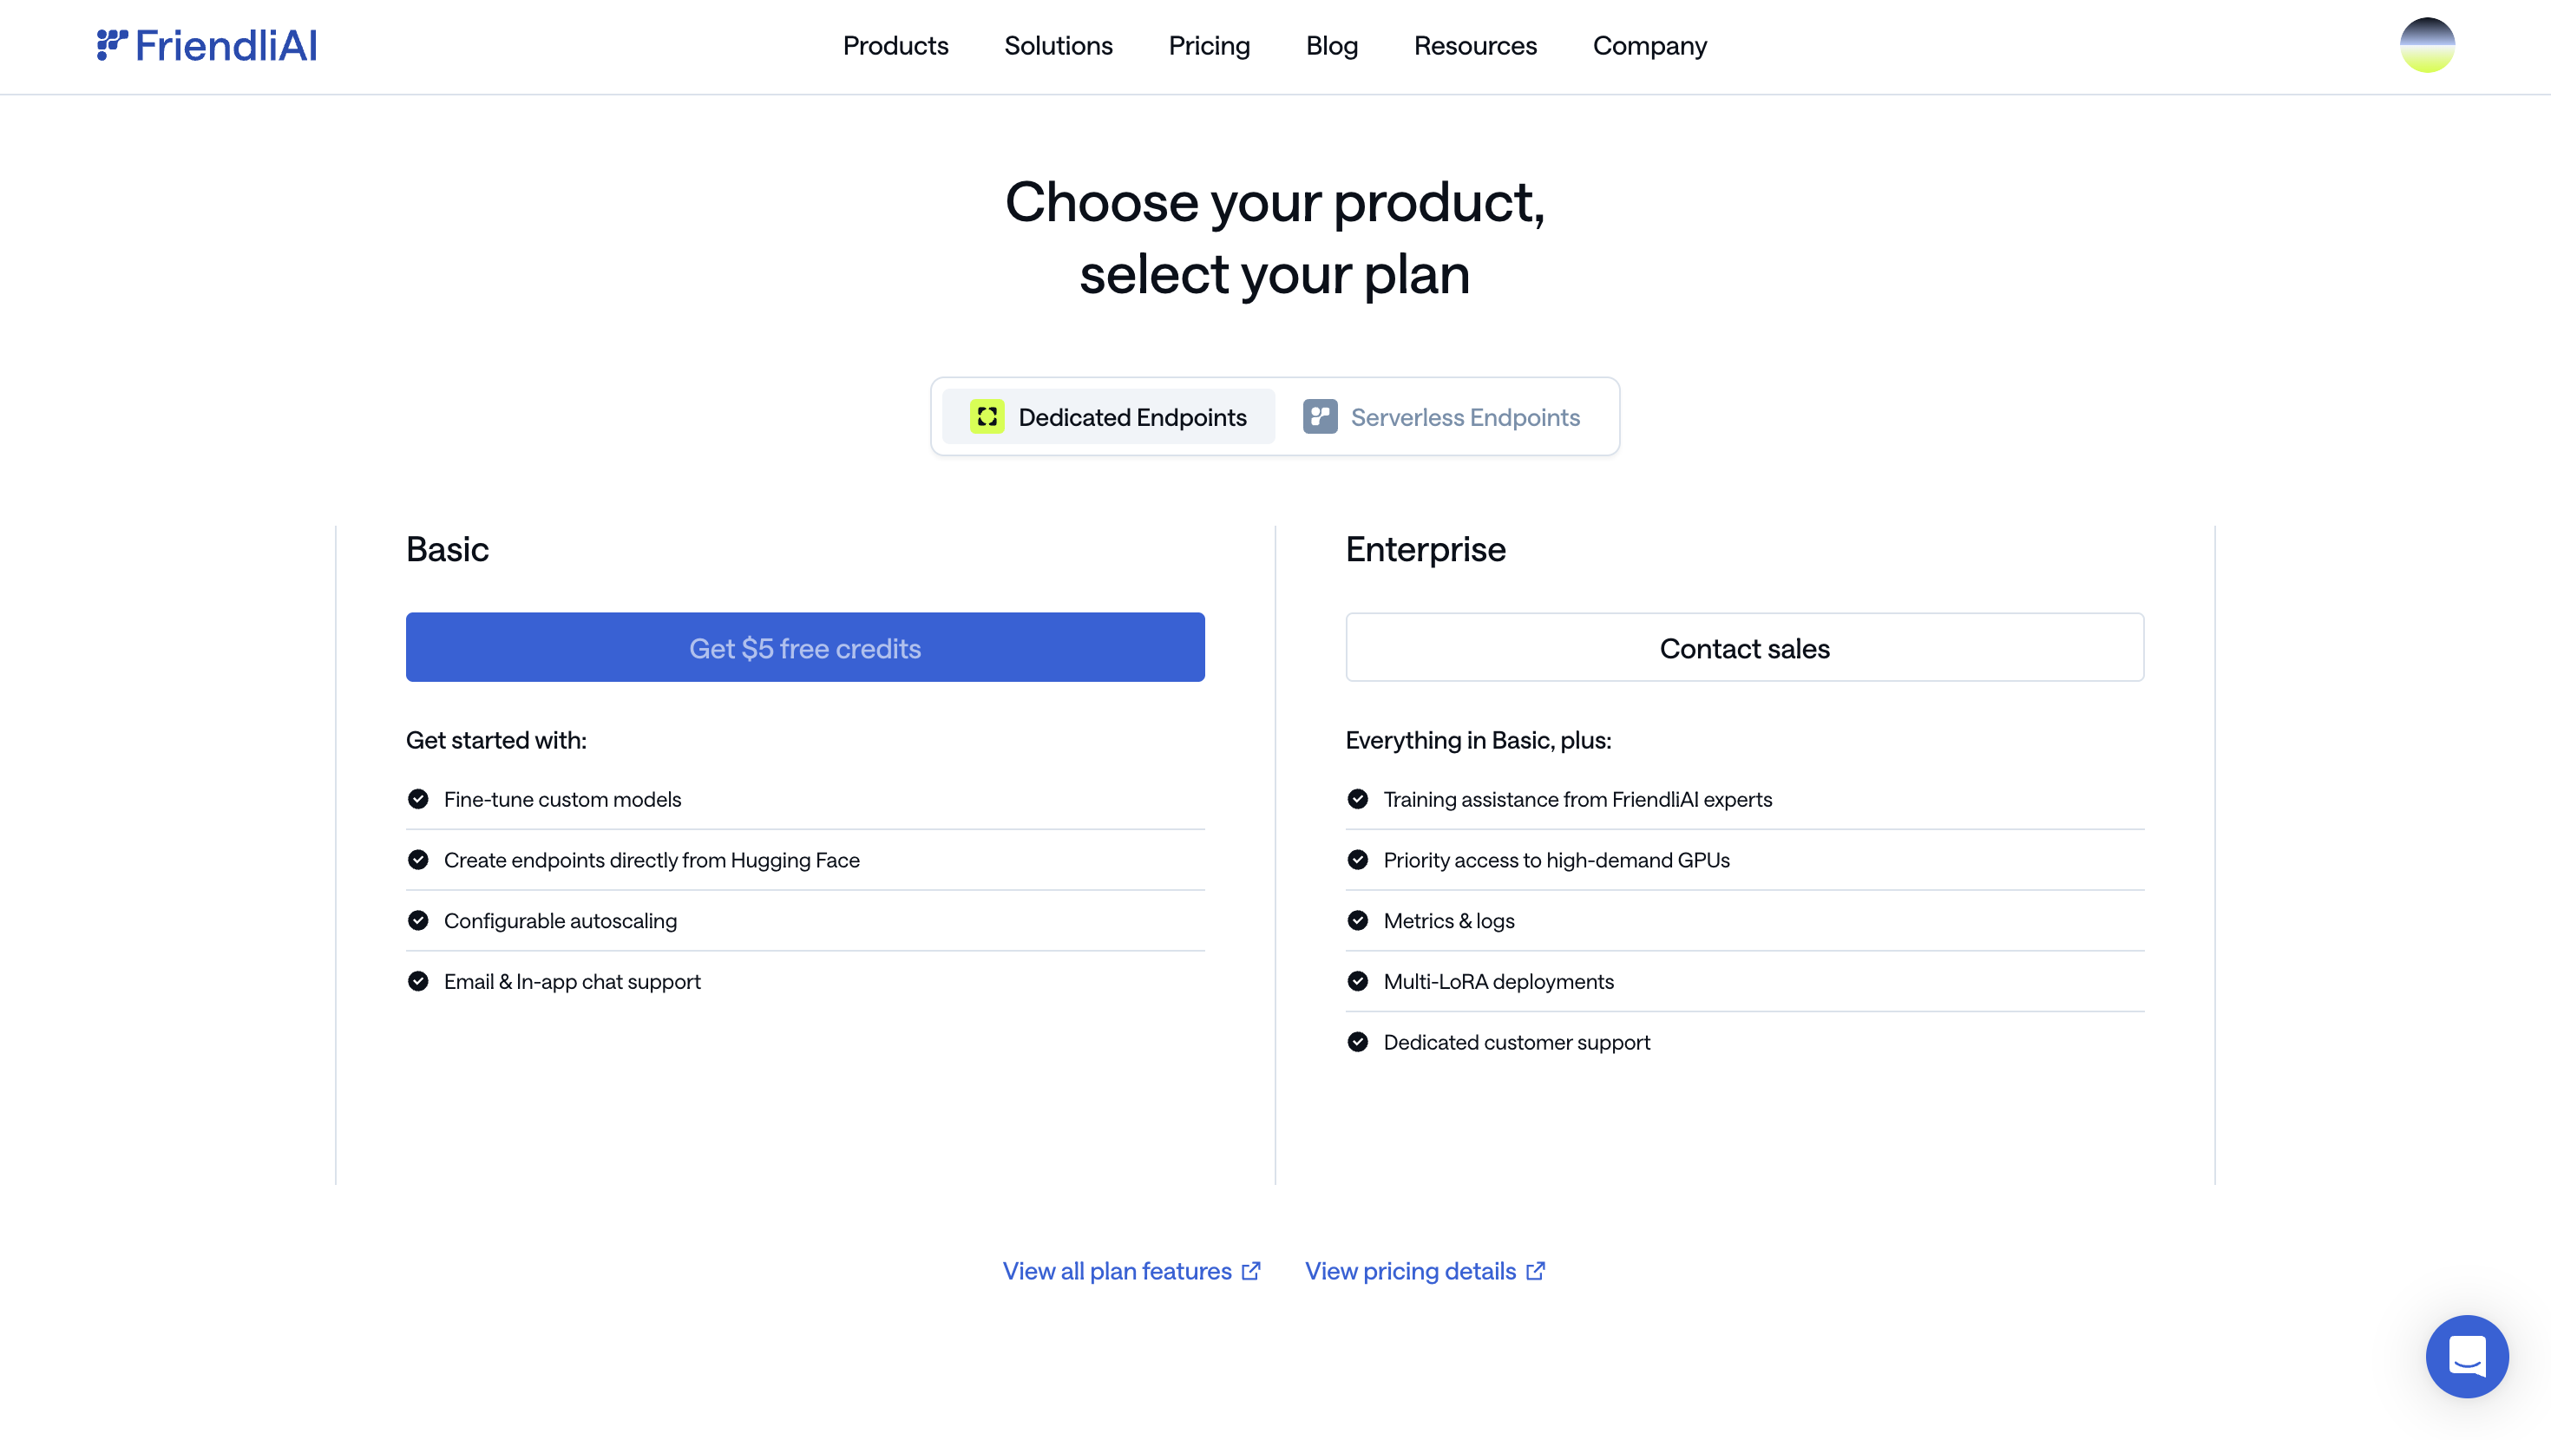Open the Resources menu
The image size is (2551, 1440).
1474,46
